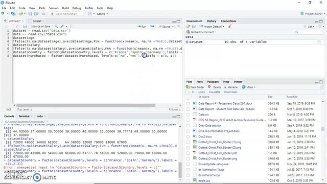Click the Open file folder icon

20,14
